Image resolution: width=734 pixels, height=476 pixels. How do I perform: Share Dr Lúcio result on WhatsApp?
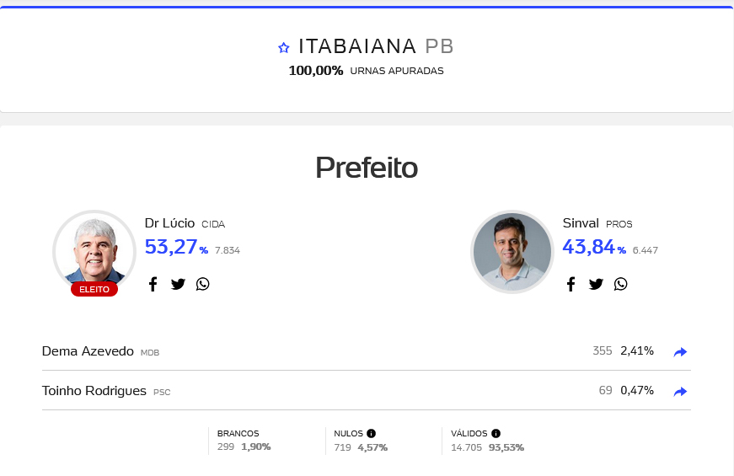click(202, 284)
